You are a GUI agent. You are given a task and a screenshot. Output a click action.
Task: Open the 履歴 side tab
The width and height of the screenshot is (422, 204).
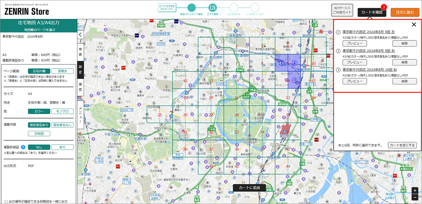click(80, 87)
